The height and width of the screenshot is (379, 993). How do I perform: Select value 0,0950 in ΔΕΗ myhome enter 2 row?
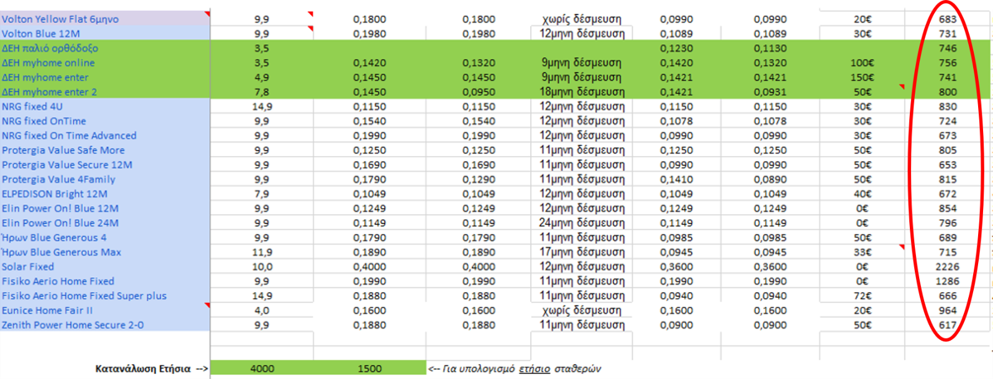pyautogui.click(x=479, y=92)
